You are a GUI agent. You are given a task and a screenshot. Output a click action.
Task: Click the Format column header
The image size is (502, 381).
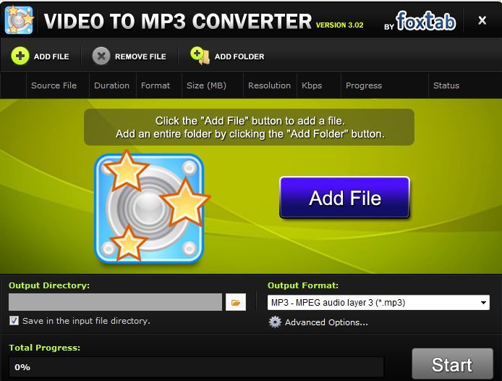(x=156, y=85)
